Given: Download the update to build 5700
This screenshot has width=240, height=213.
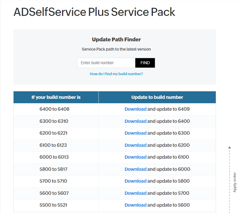Looking at the screenshot, I should [x=135, y=193].
